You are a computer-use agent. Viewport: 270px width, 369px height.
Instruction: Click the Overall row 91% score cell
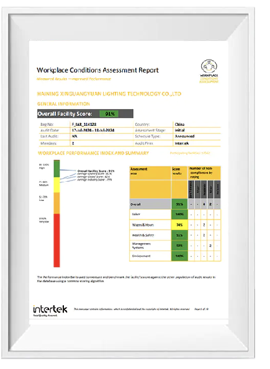[x=179, y=204]
